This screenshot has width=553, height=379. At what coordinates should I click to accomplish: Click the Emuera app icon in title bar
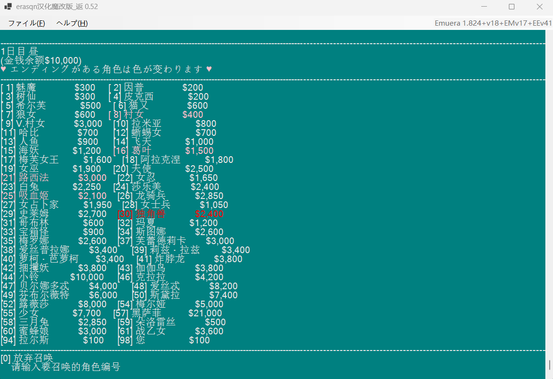[x=8, y=6]
